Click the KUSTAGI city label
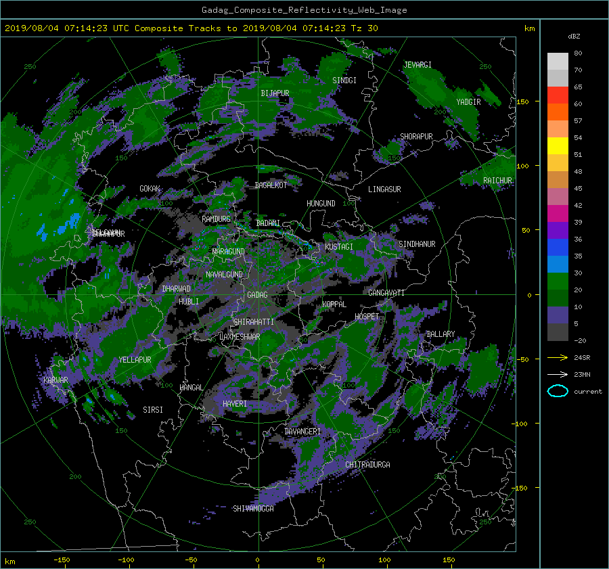Viewport: 609px width, 569px height. click(339, 247)
